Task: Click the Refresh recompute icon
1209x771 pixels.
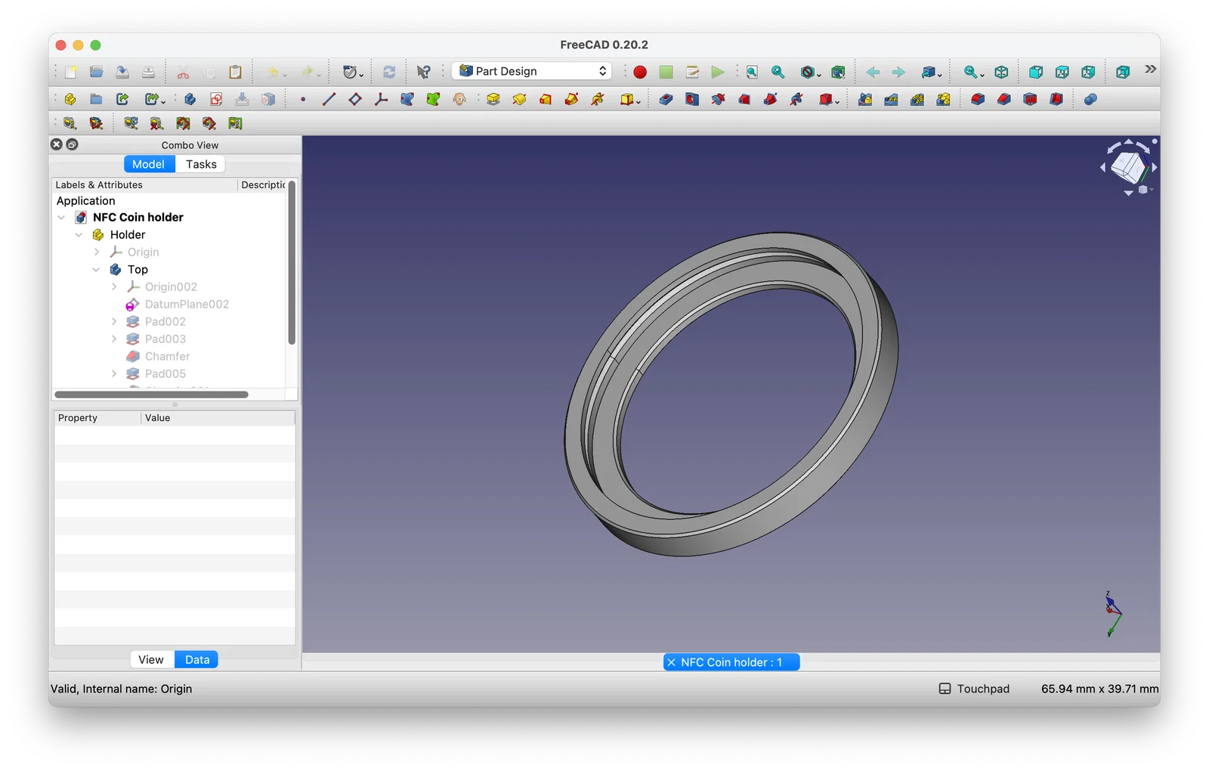Action: click(389, 72)
